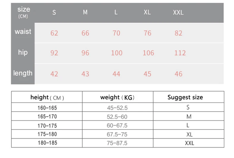The image size is (234, 158).
Task: Select the 160-165 height row
Action: (x=118, y=107)
